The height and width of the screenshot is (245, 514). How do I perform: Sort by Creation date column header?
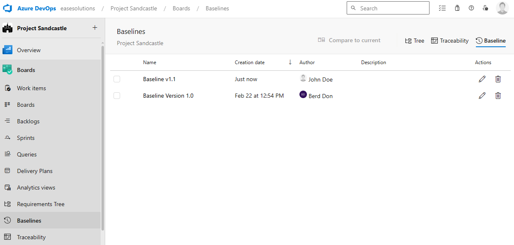(x=250, y=62)
